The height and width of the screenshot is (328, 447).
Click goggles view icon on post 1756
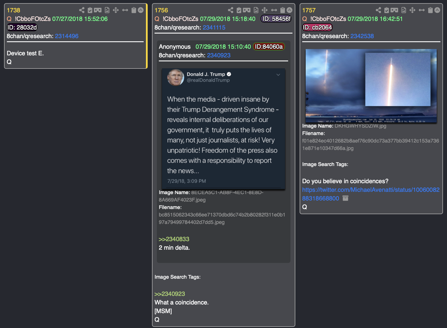[246, 10]
